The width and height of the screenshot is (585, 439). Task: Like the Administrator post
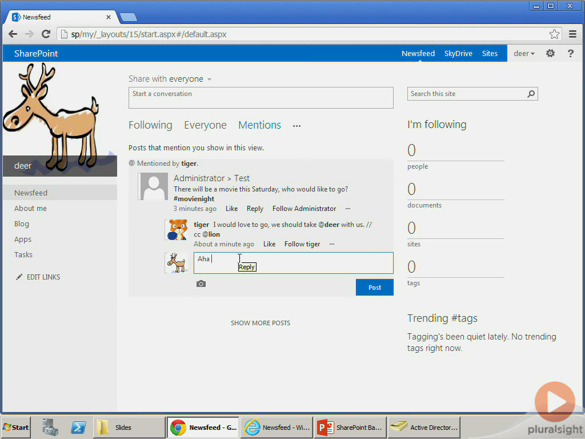(232, 209)
